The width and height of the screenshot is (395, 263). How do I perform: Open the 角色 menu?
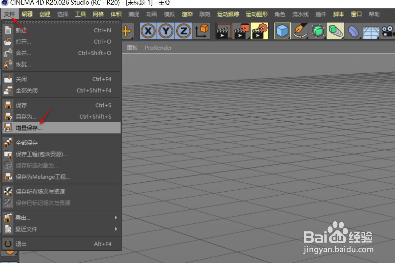click(280, 14)
